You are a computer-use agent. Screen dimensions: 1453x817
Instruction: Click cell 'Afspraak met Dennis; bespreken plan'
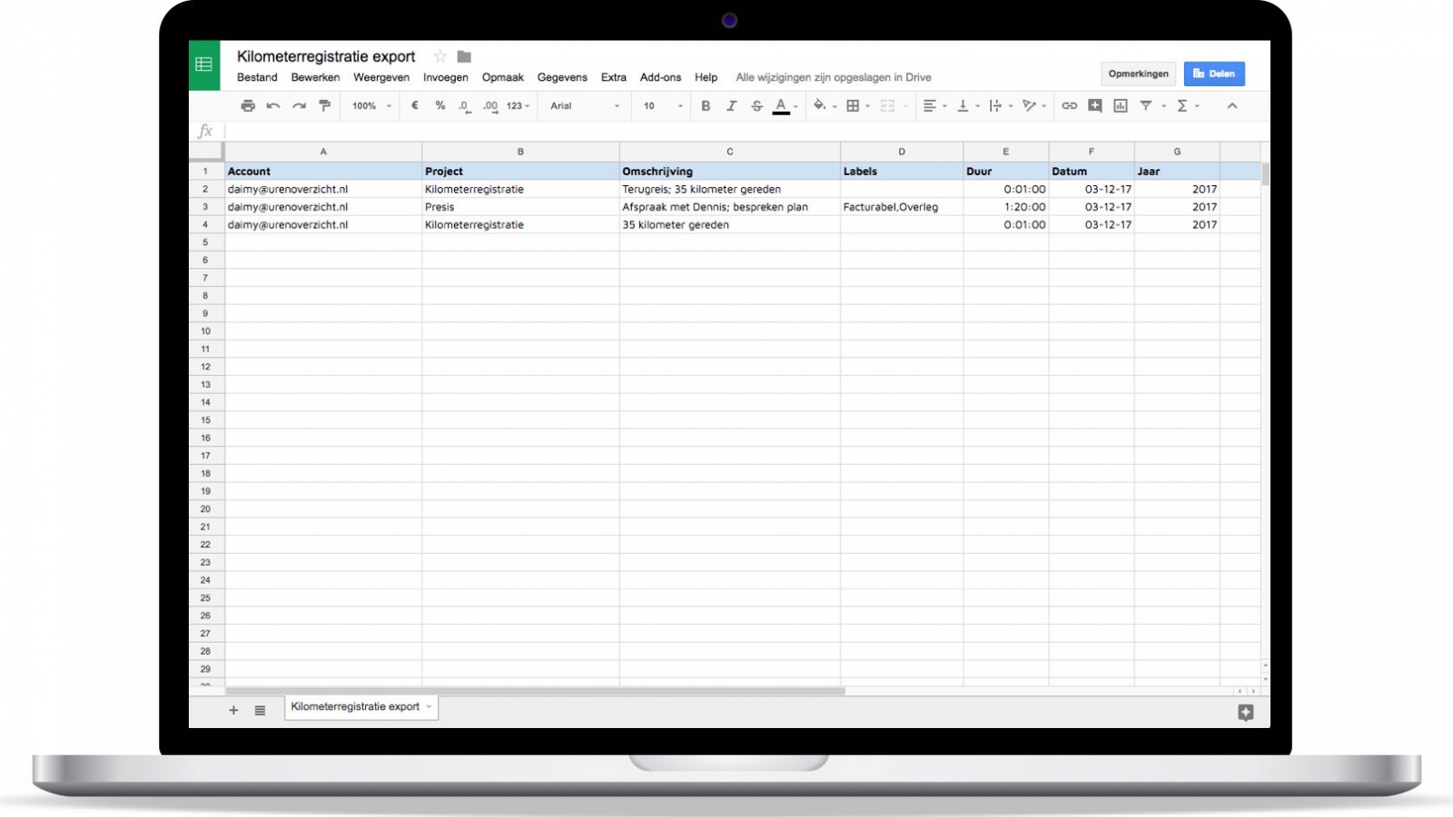[x=730, y=207]
